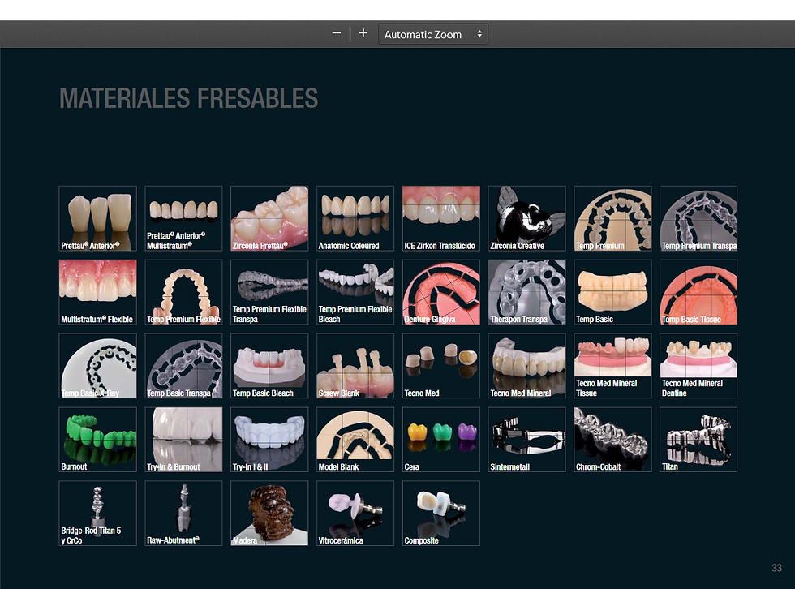Select the Bridge-Rod Titan 5 y CrCo thumbnail

point(98,514)
